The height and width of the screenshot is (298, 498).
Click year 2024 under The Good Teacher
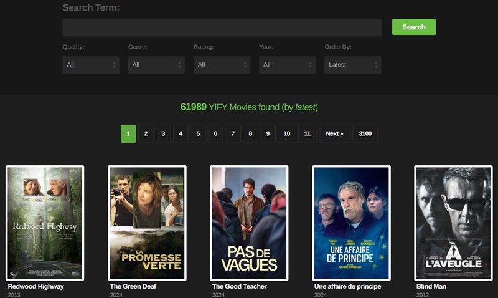[218, 295]
